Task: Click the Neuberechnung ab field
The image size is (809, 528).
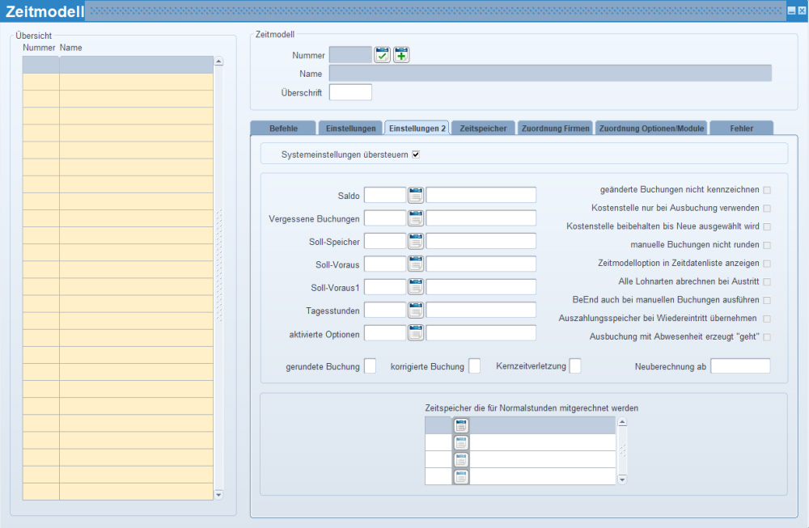Action: coord(740,366)
